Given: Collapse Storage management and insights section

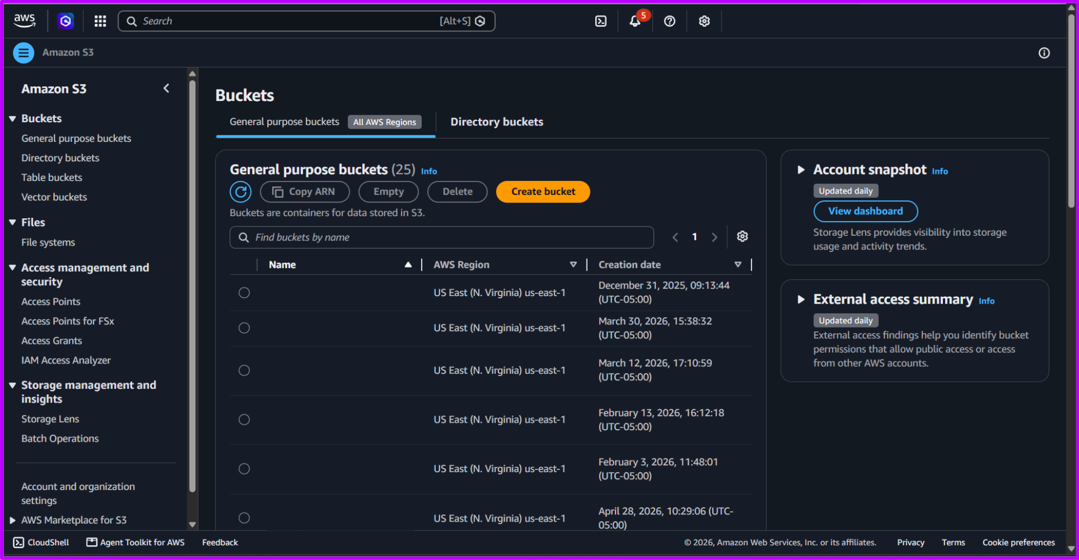Looking at the screenshot, I should 13,385.
